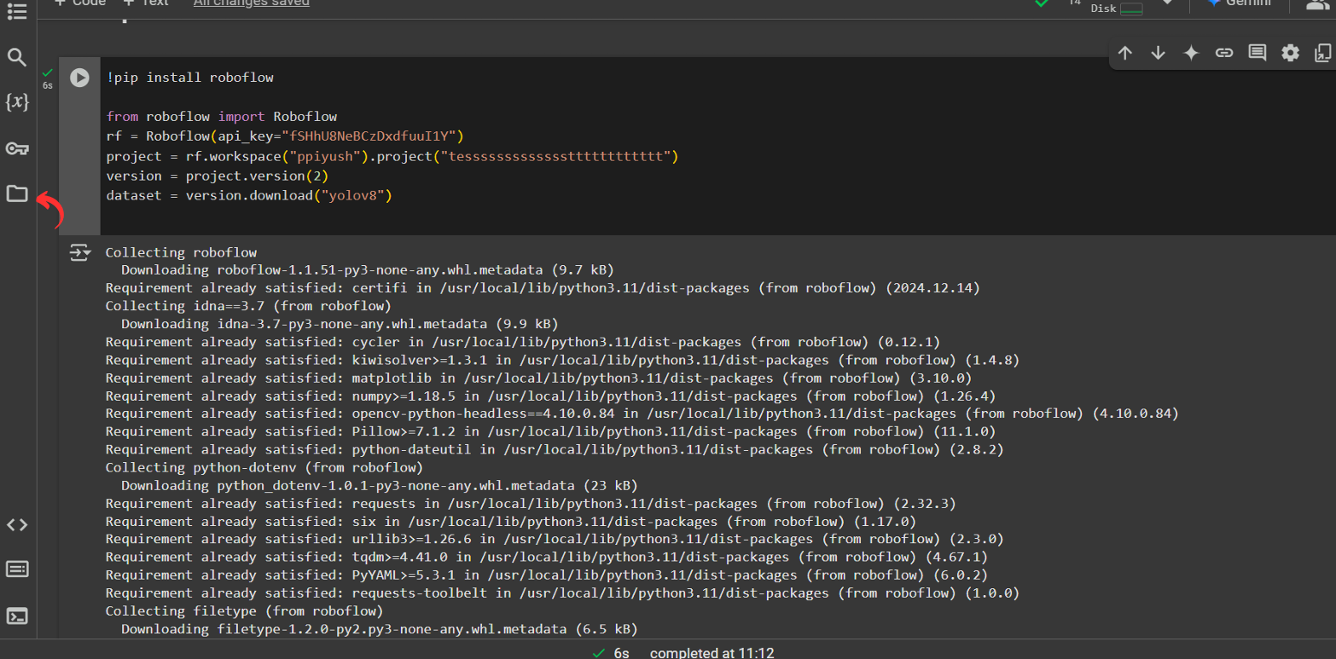Screen dimensions: 1336x659
Task: Click 'Collecting idna==3.7' output line
Action: (x=248, y=306)
